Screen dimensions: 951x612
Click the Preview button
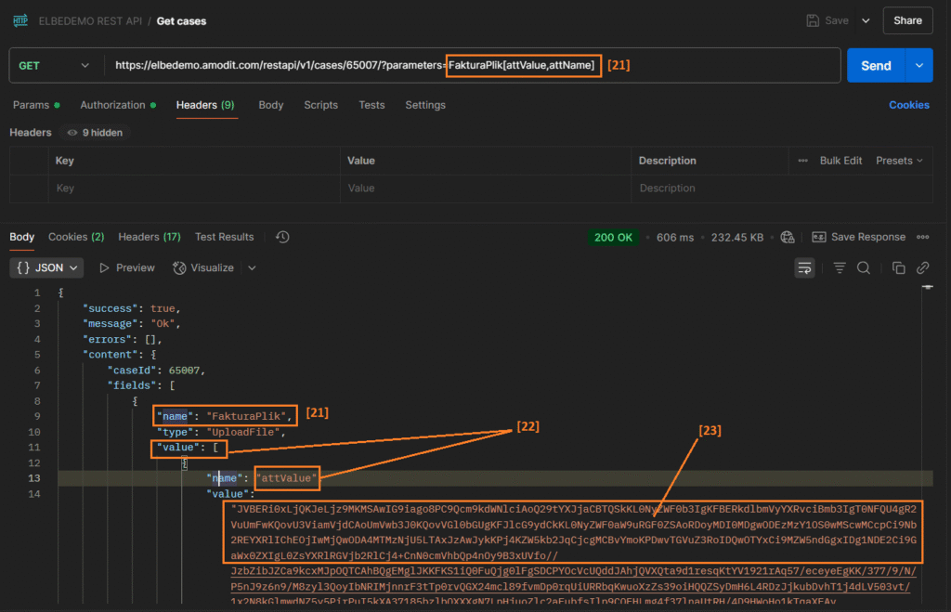tap(126, 267)
